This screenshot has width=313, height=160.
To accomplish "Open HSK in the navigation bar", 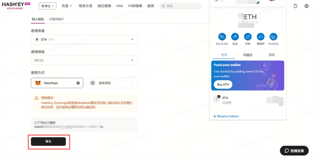I will coord(120,6).
